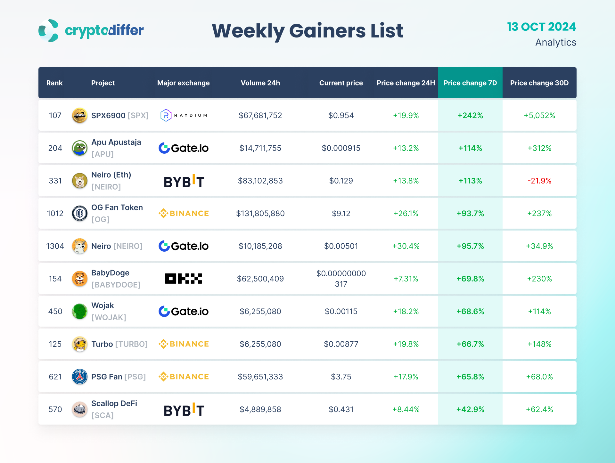Click the BabyDoge coin icon

pos(80,279)
